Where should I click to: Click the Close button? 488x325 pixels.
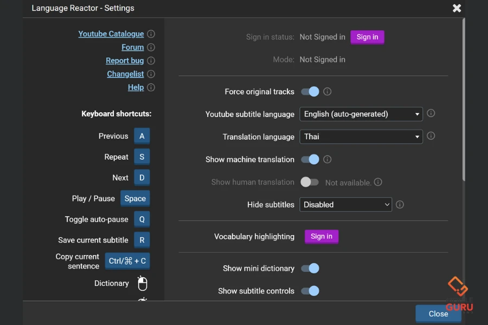coord(438,314)
